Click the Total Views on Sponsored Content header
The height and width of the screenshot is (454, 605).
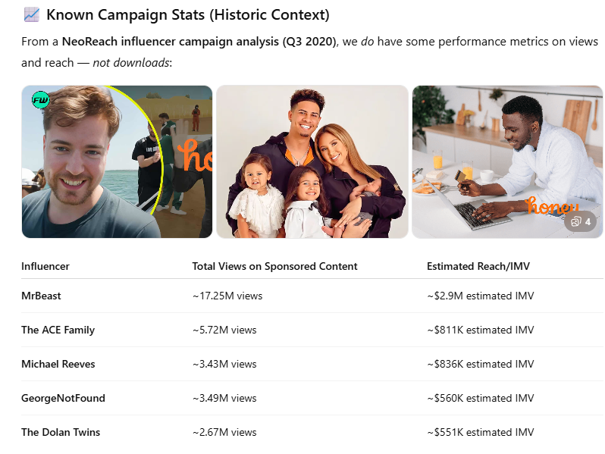pyautogui.click(x=274, y=266)
